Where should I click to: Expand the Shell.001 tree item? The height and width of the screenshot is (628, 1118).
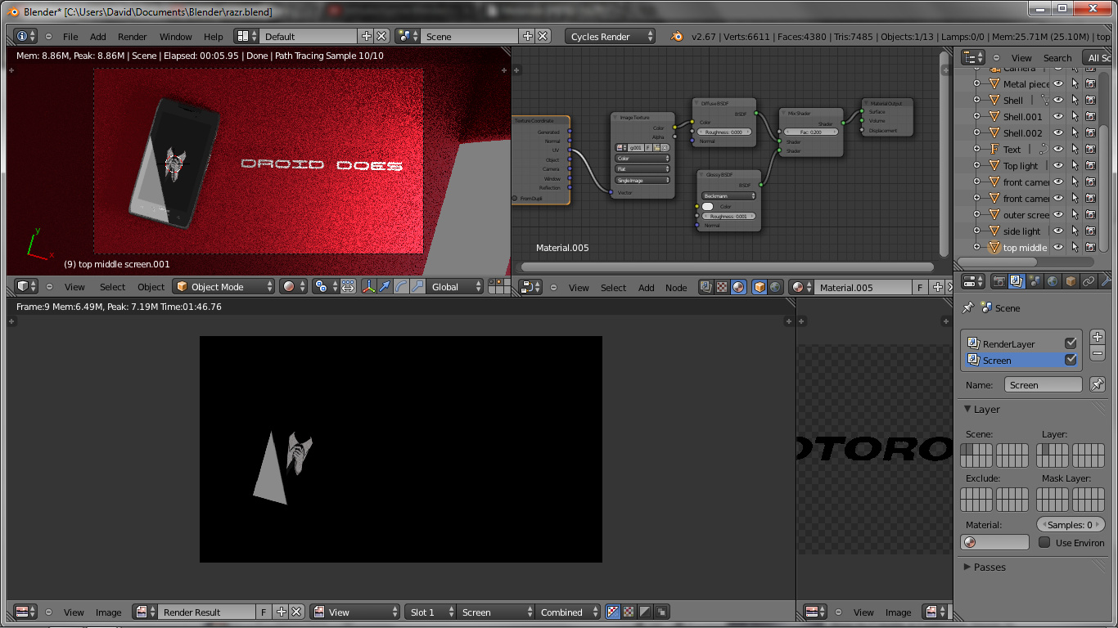point(976,116)
